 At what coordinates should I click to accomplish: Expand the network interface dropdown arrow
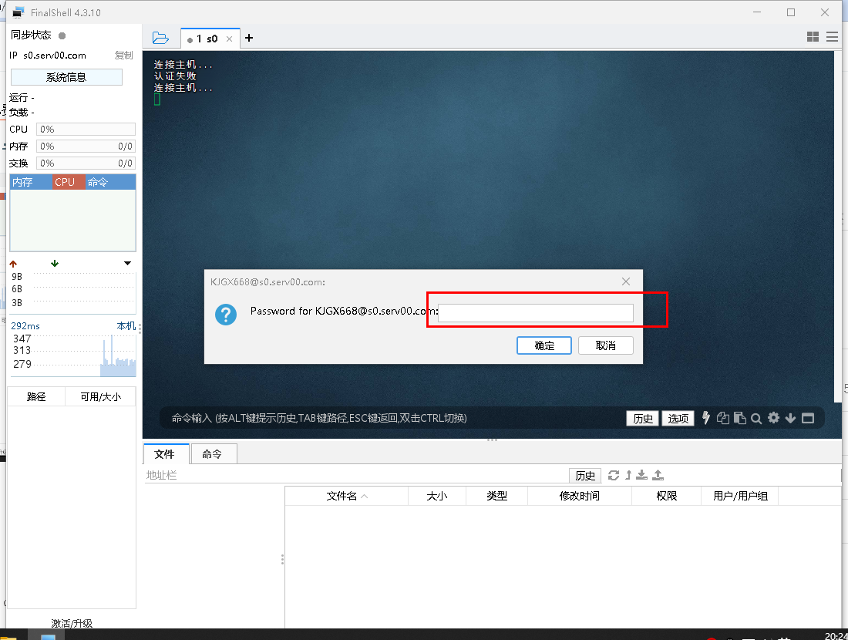click(x=128, y=264)
